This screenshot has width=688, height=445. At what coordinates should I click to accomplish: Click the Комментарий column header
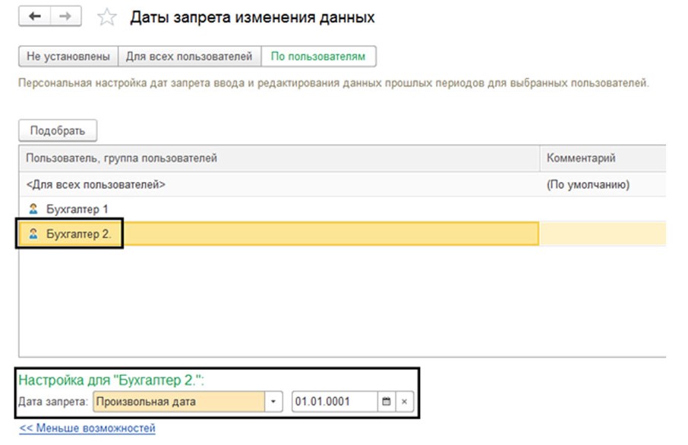[581, 158]
